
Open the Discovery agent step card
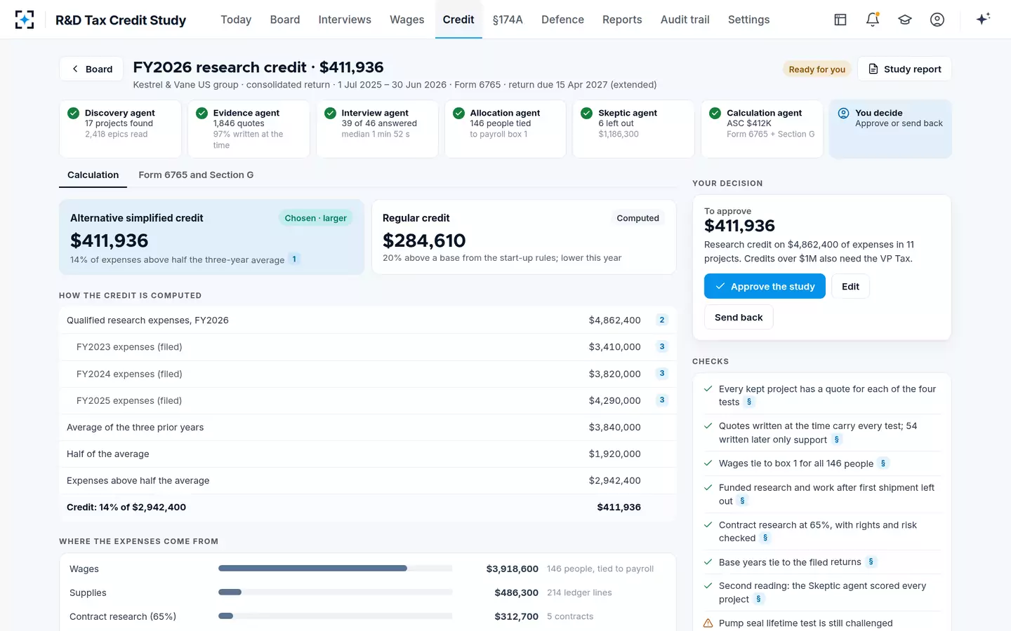pyautogui.click(x=120, y=129)
